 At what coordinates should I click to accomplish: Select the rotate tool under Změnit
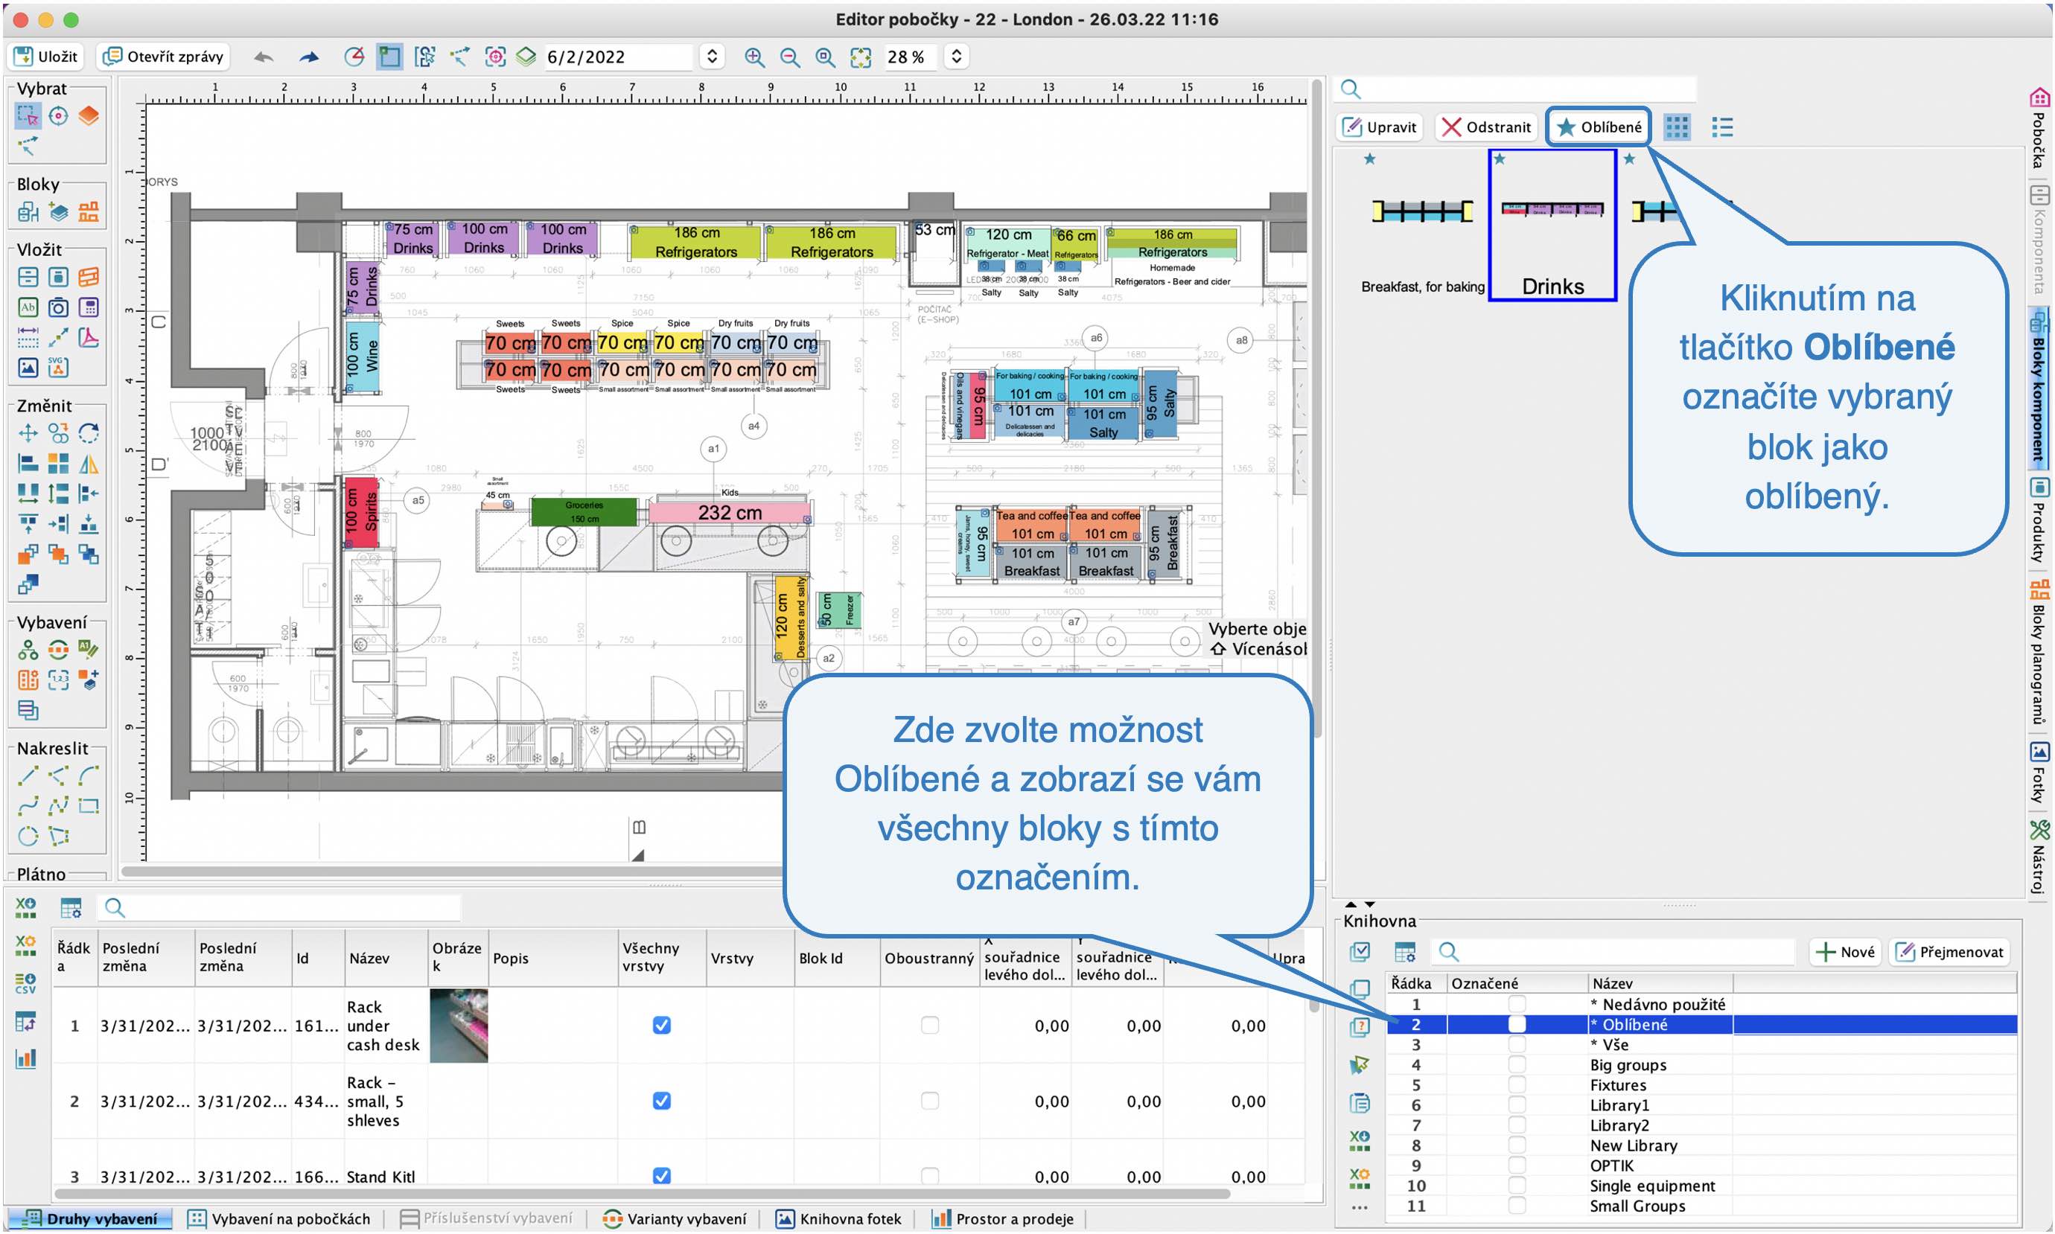[x=88, y=433]
